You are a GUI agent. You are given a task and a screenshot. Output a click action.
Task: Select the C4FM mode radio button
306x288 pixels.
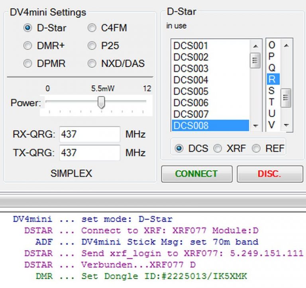(x=92, y=28)
